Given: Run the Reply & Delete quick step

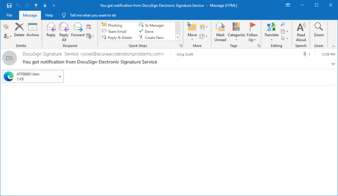Looking at the screenshot, I should point(117,37).
